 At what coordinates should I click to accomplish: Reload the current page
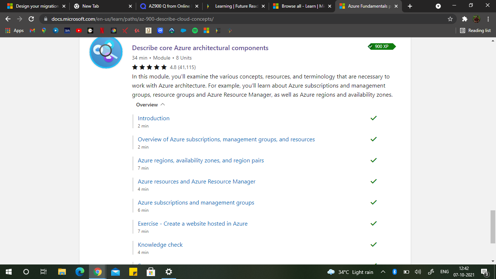point(31,19)
